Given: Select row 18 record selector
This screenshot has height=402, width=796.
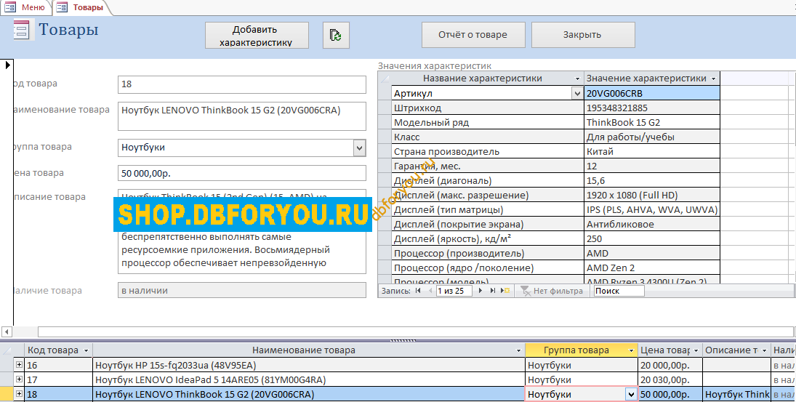Looking at the screenshot, I should coord(7,395).
